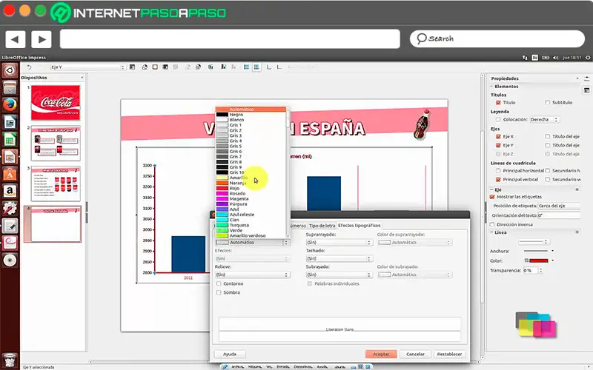Choose Automático in the color list
Image resolution: width=593 pixels, height=370 pixels.
(x=251, y=109)
